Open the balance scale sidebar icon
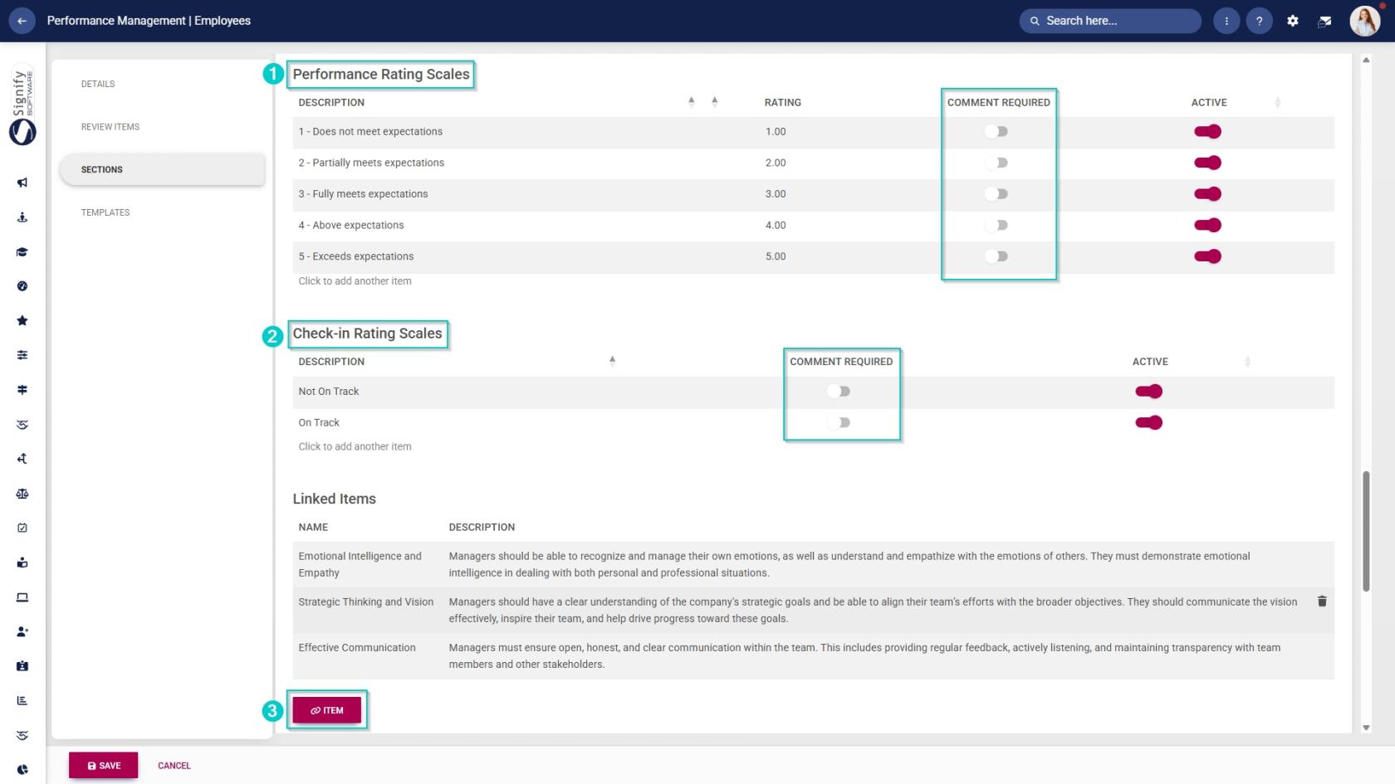1395x784 pixels. tap(22, 494)
